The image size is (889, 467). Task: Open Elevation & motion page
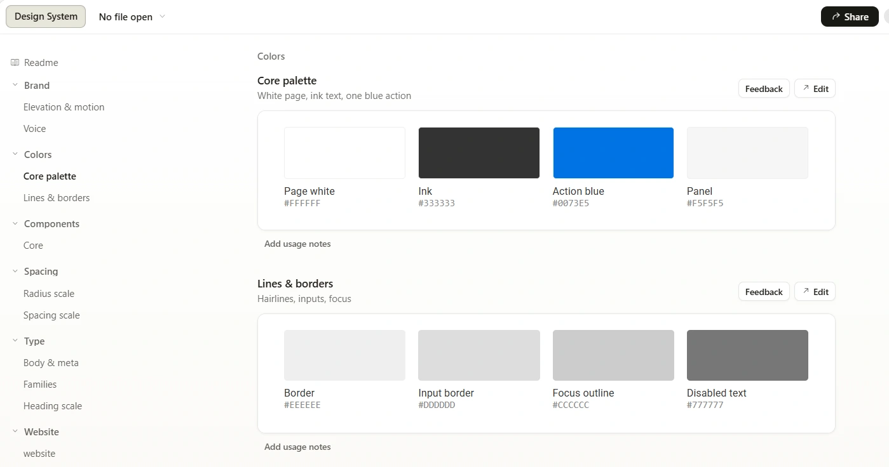[x=64, y=107]
